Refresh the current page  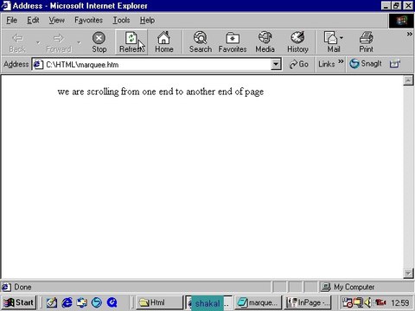click(131, 42)
